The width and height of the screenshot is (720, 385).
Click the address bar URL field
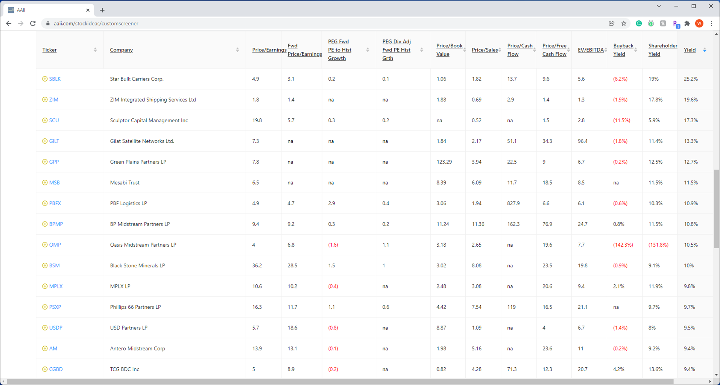click(324, 23)
